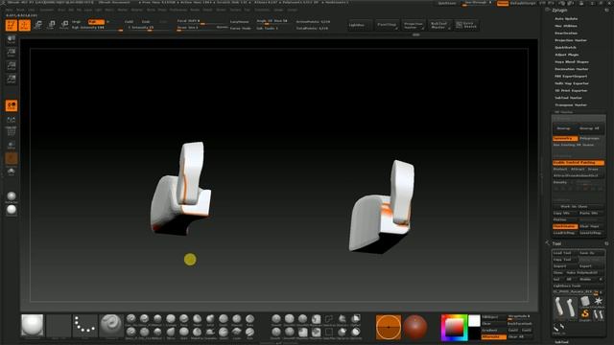The width and height of the screenshot is (614, 345).
Task: Expand the SubTool section below Tool
Action: 561,342
